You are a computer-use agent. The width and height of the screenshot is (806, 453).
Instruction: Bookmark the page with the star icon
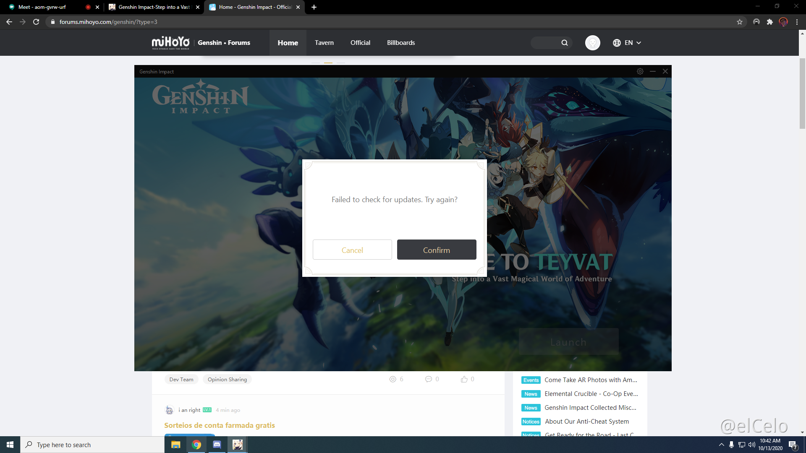tap(740, 22)
